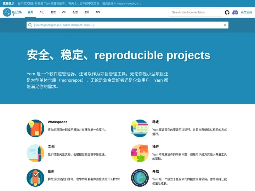Click the 插件 puzzle pieces illustration

coord(140,153)
